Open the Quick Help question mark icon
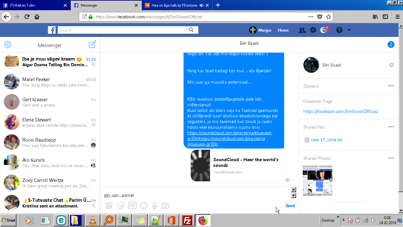Viewport: 403px width, 227px height. click(x=339, y=30)
